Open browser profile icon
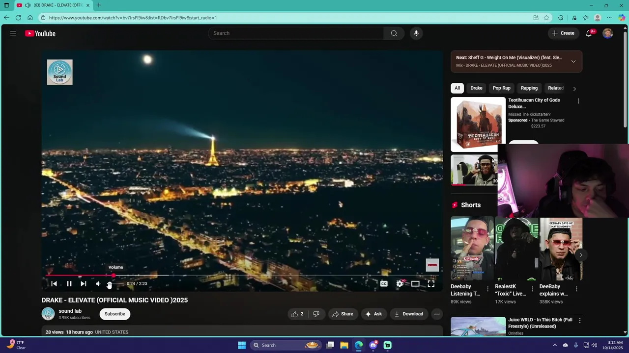This screenshot has width=629, height=353. pyautogui.click(x=598, y=18)
